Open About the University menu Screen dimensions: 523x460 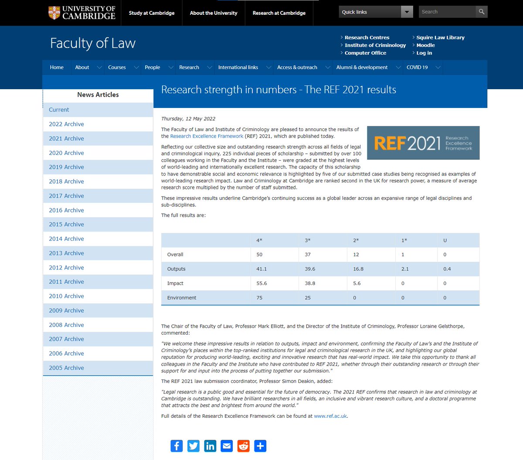pos(214,13)
